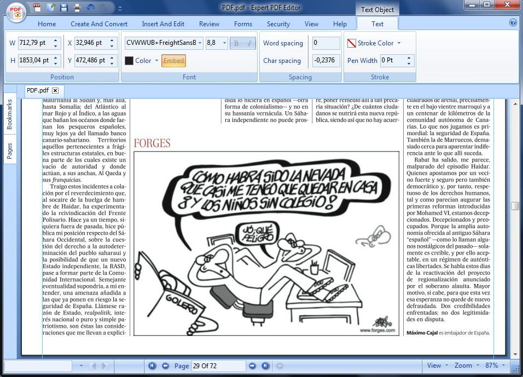
Task: Open the Insert And Edit tab
Action: (163, 24)
